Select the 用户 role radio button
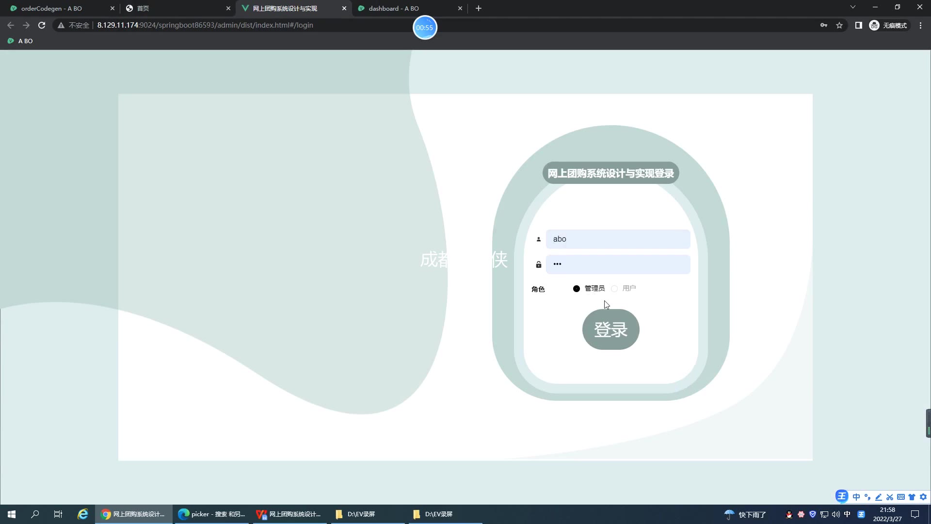This screenshot has width=931, height=524. click(614, 289)
